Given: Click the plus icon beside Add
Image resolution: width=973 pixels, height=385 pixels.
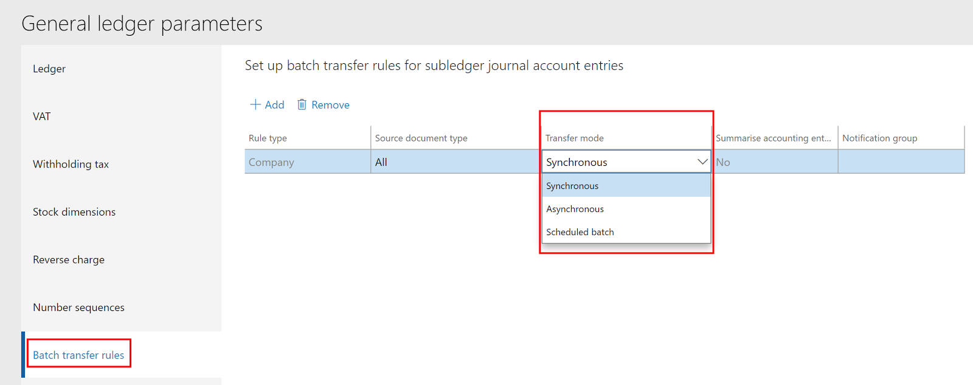Looking at the screenshot, I should [x=255, y=104].
